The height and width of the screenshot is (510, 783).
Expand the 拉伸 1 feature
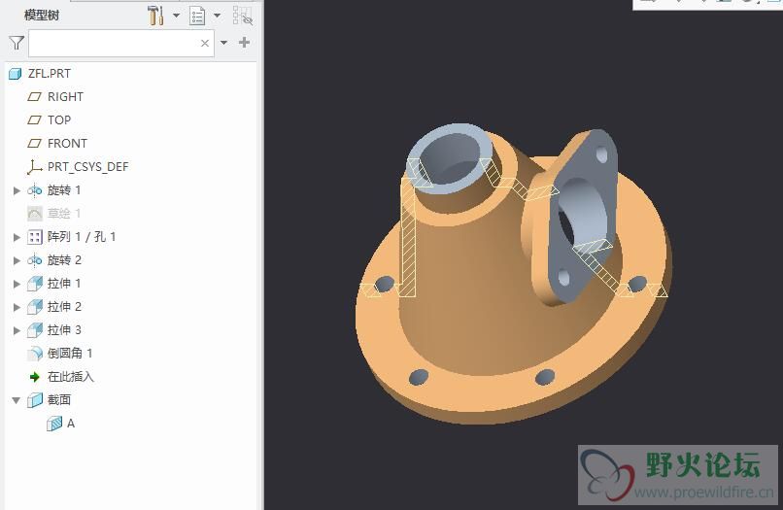(17, 284)
